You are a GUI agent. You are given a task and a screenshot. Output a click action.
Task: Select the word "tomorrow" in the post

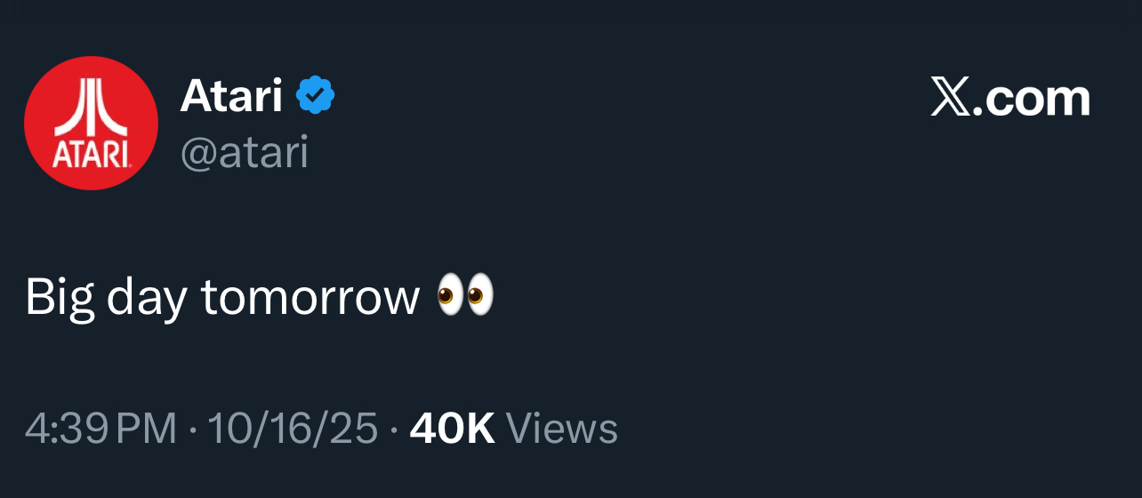pyautogui.click(x=310, y=297)
